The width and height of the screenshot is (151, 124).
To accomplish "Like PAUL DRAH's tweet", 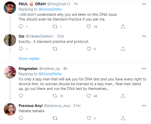I will click(x=88, y=26).
